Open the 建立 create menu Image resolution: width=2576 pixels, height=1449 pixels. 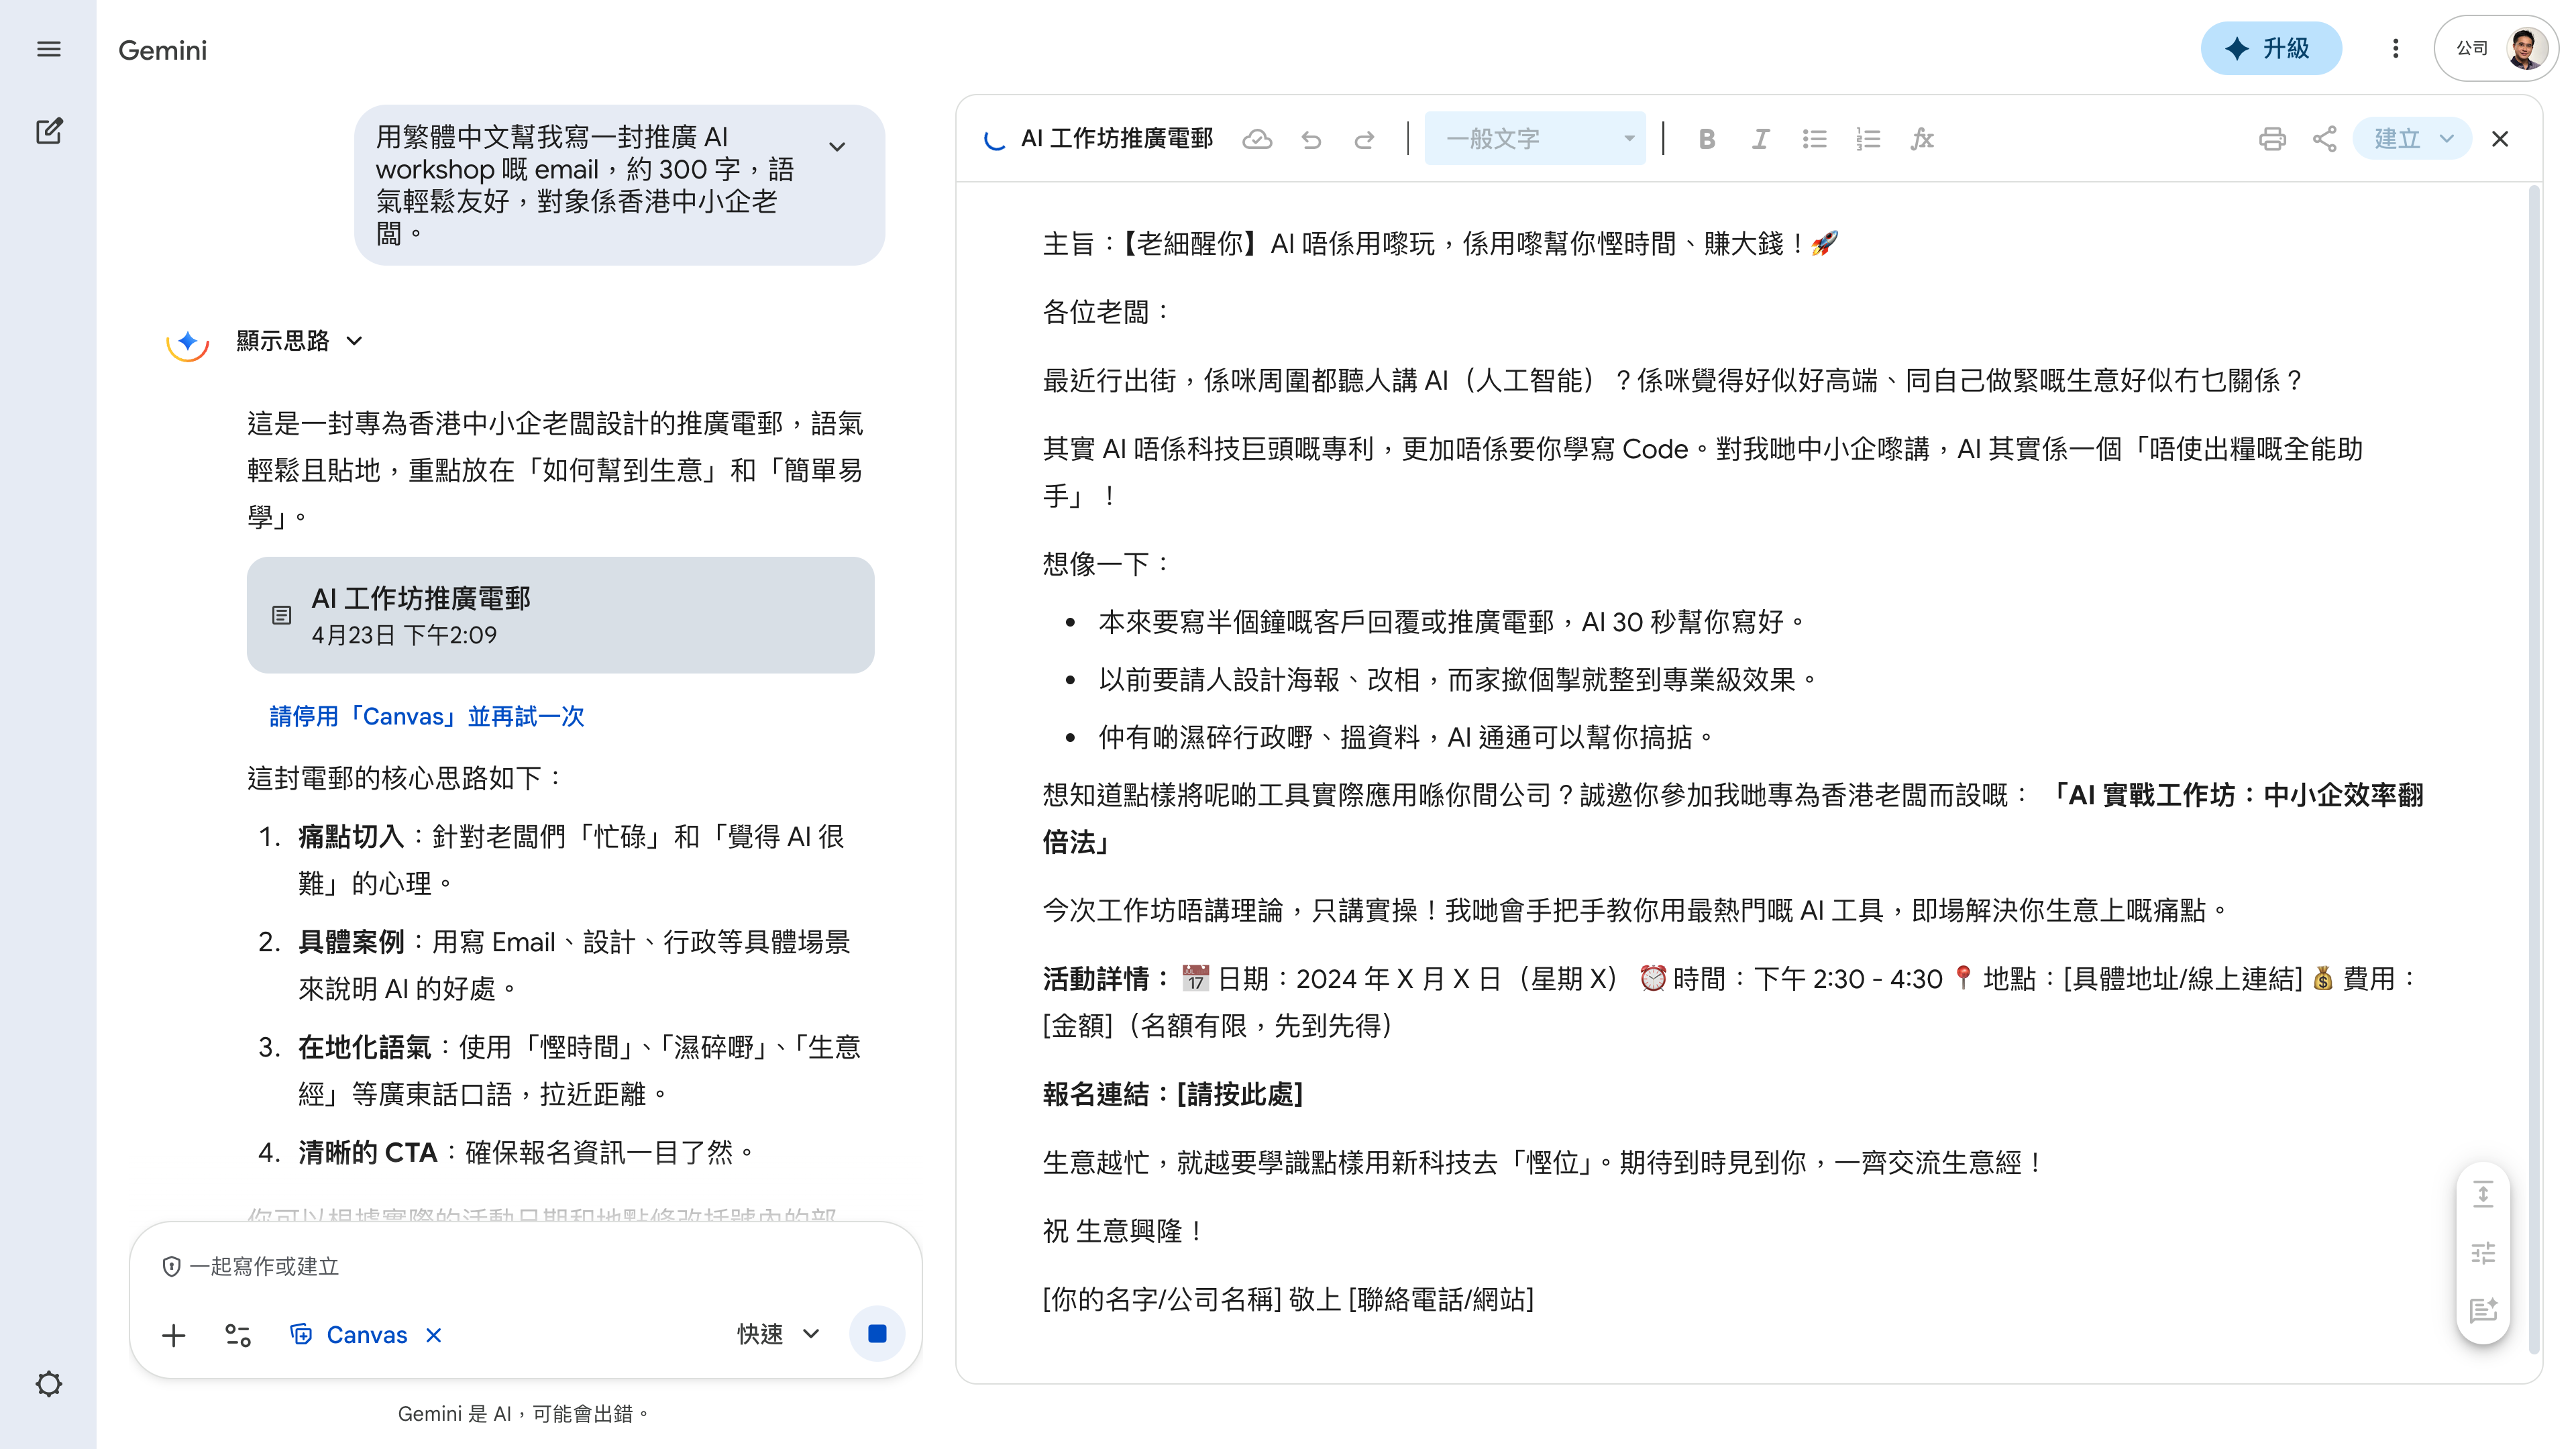(x=2411, y=139)
